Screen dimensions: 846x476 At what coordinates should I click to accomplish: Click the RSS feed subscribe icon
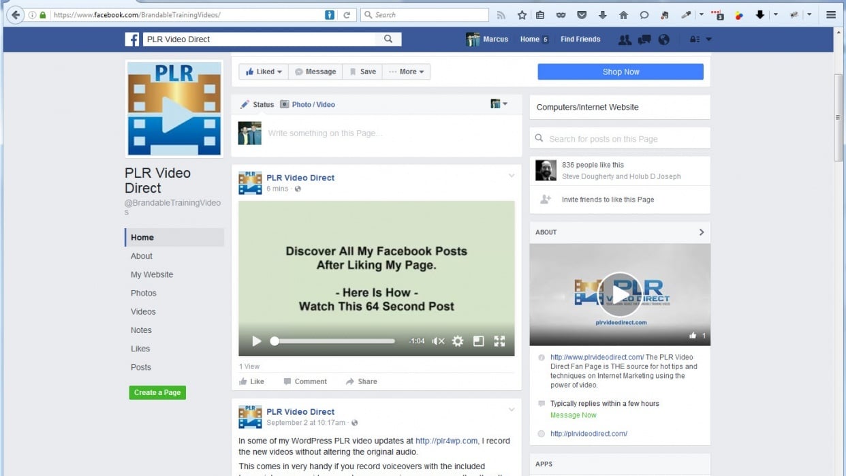(501, 15)
